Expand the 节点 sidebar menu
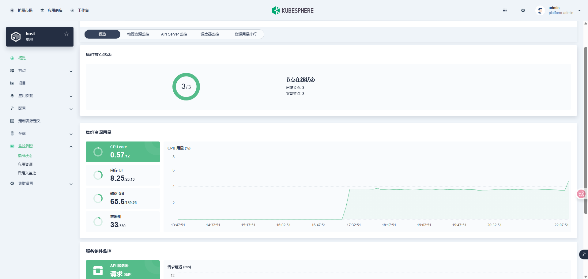The height and width of the screenshot is (279, 588). pos(41,71)
